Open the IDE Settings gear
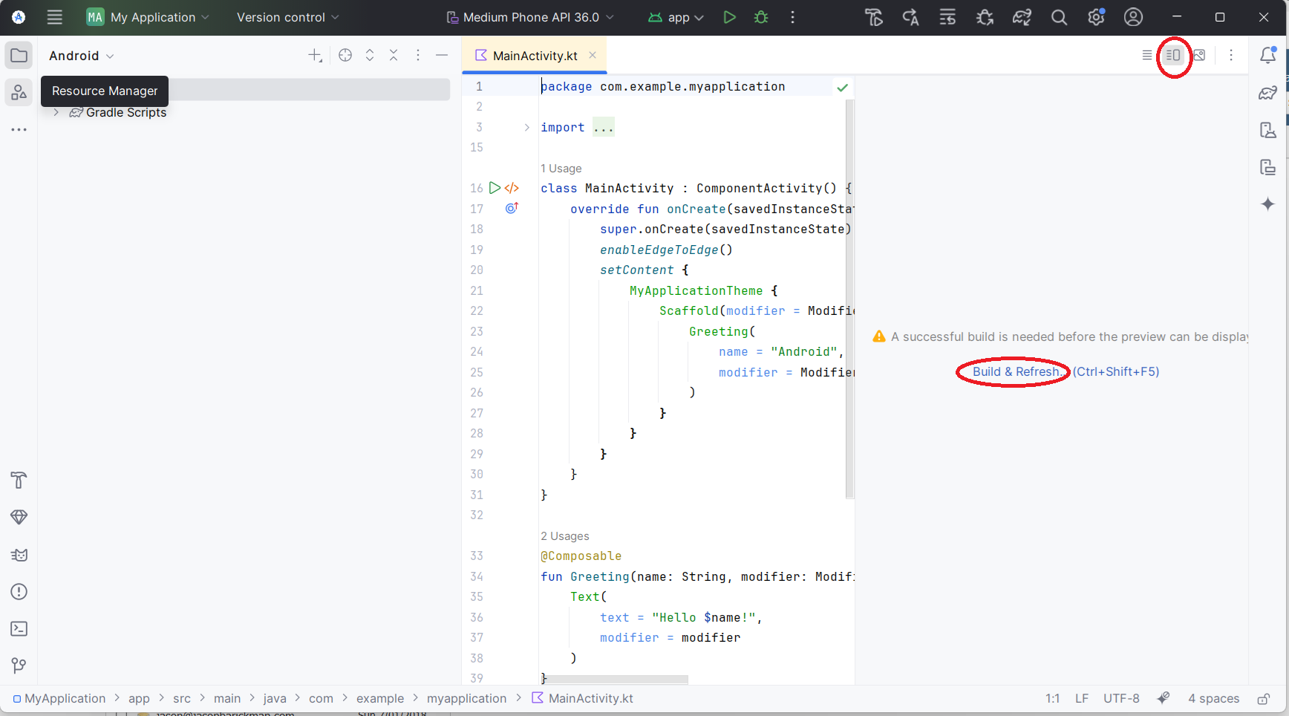1289x716 pixels. (x=1096, y=17)
